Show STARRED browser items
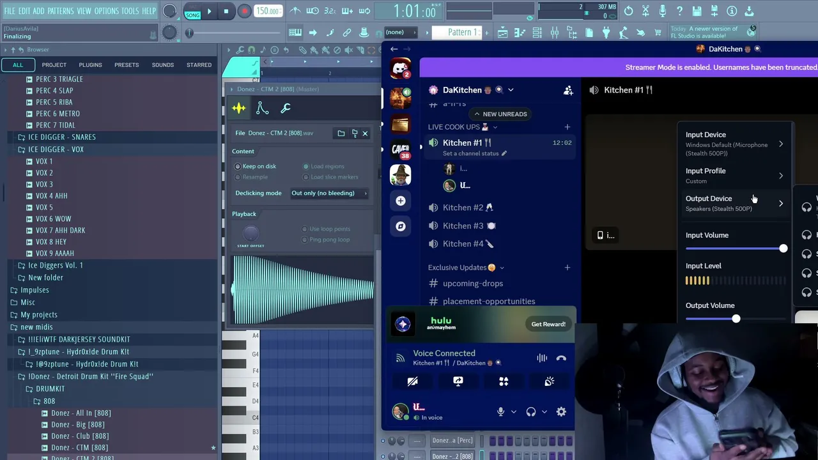 click(199, 65)
